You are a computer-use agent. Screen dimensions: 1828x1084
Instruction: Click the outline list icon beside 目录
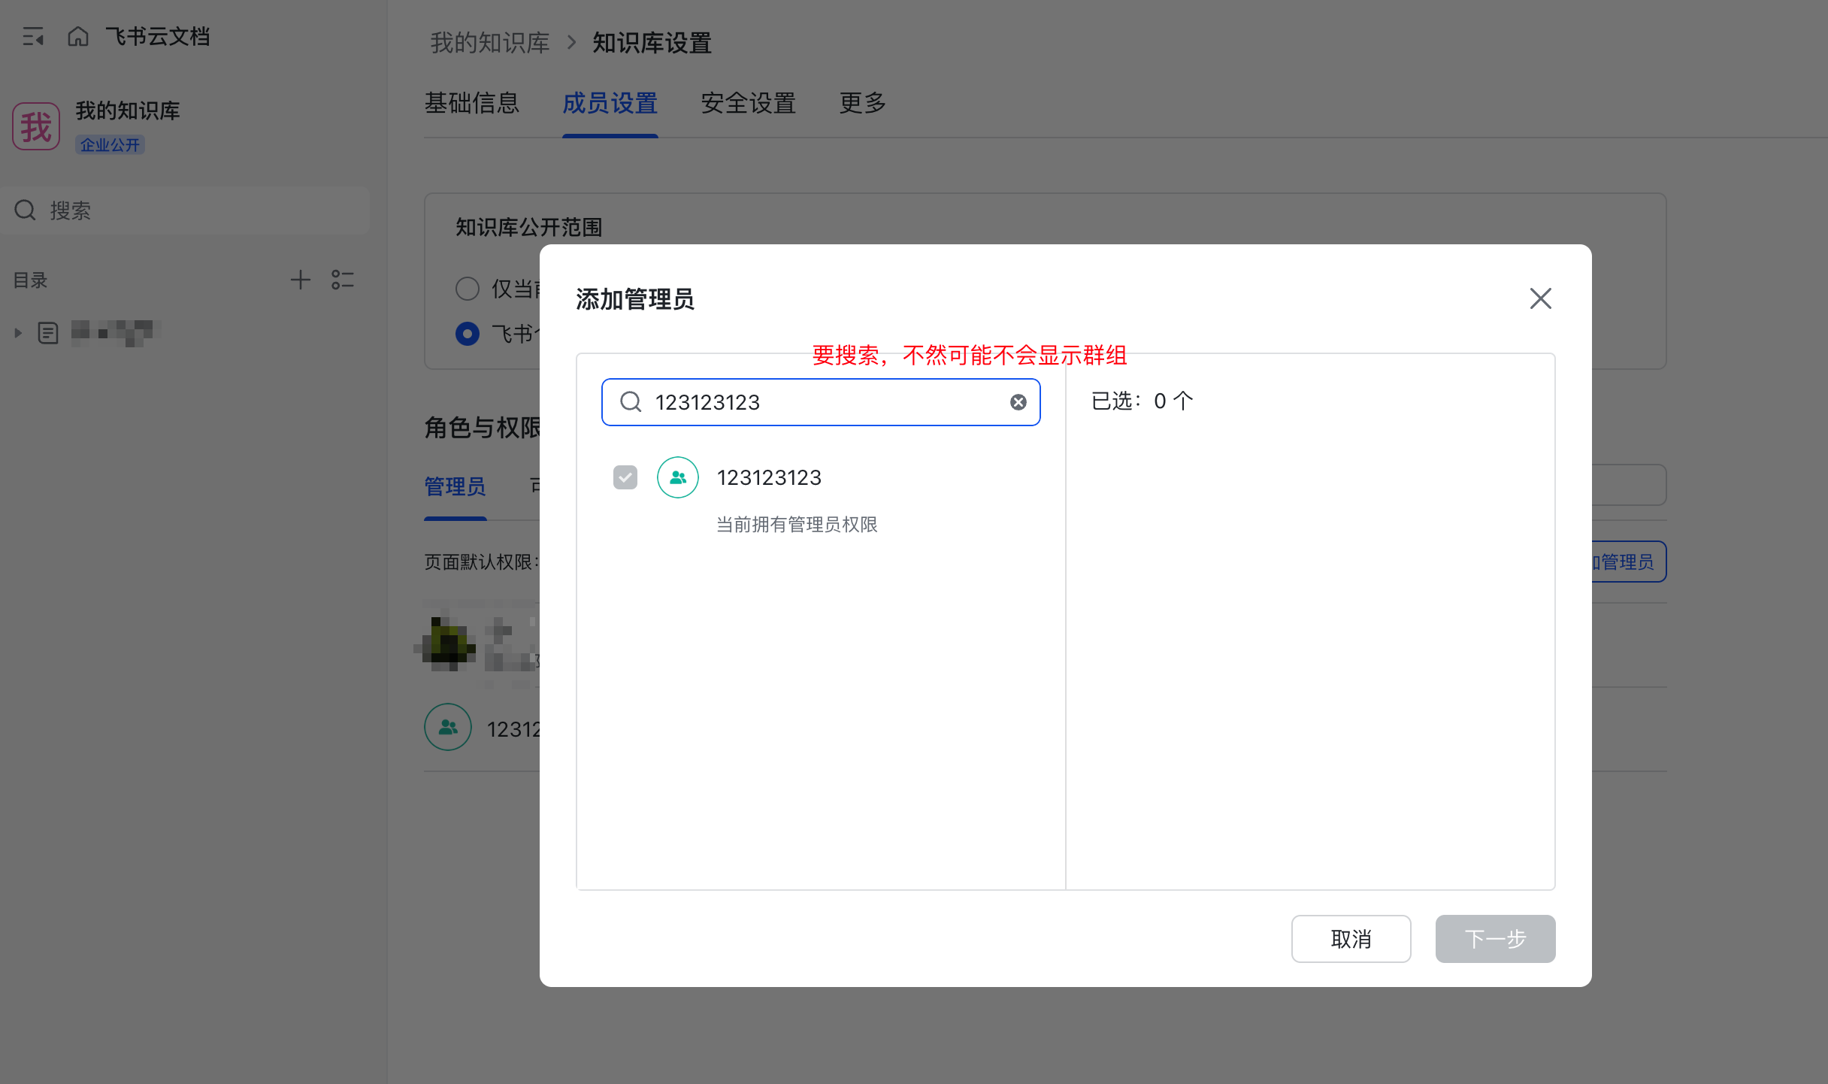tap(343, 280)
